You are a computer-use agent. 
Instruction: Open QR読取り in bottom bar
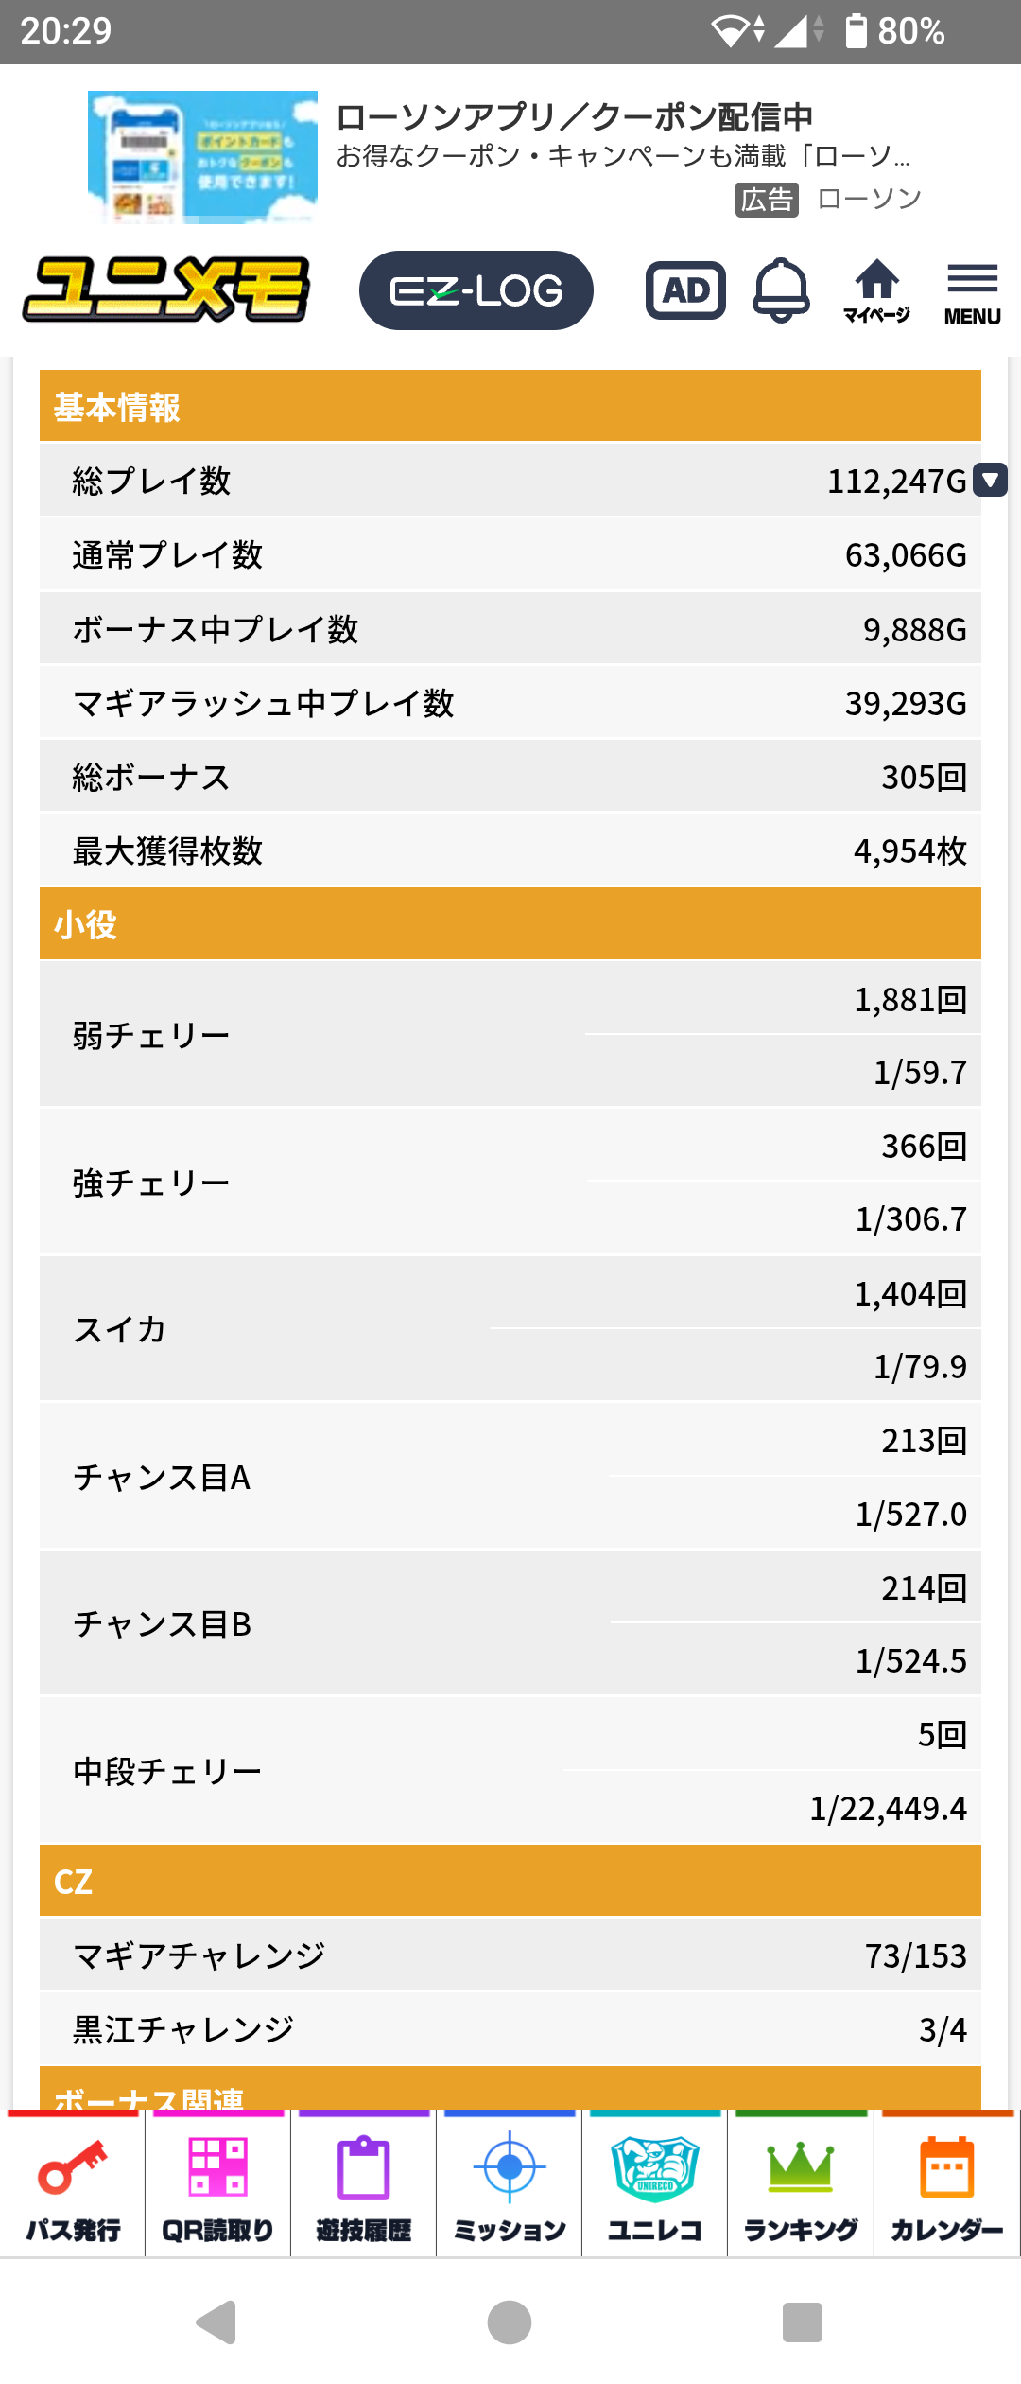(217, 2187)
